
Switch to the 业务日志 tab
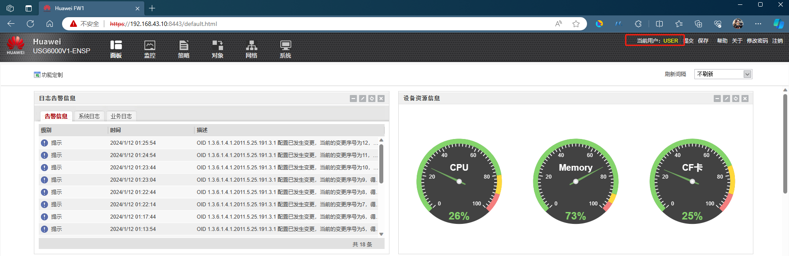(121, 116)
